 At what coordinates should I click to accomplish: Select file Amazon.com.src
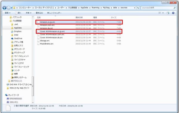click(47, 25)
